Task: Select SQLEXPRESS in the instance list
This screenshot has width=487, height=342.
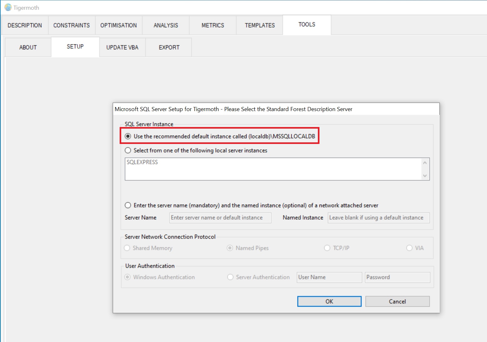Action: [142, 162]
